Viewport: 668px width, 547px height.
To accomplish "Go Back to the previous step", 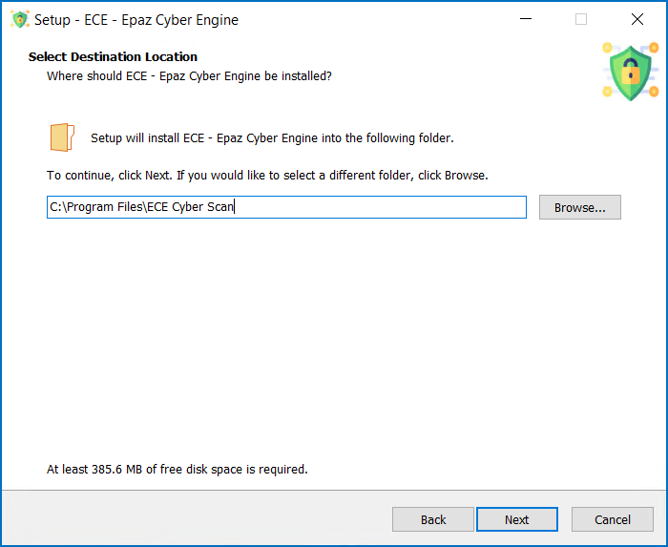I will click(433, 519).
